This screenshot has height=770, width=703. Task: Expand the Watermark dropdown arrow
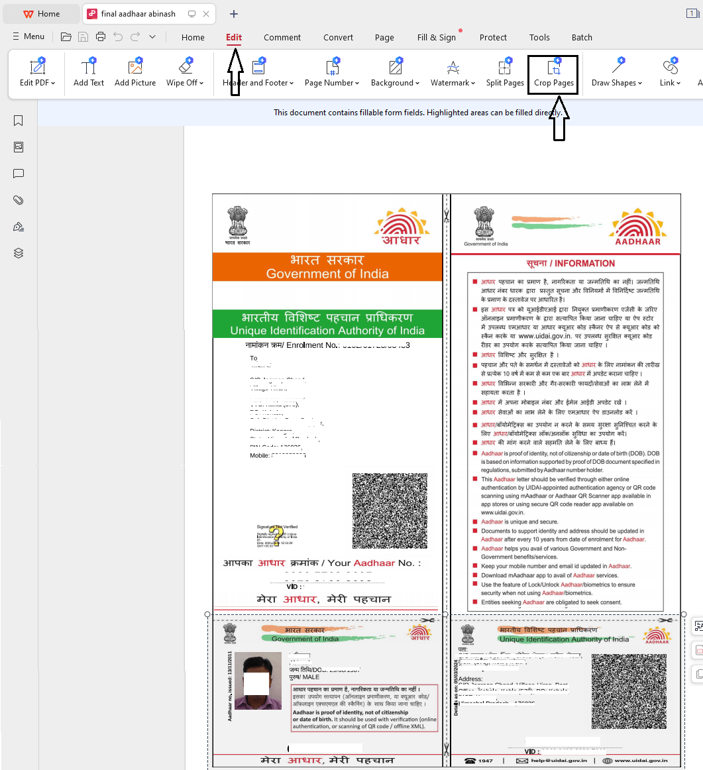[x=473, y=83]
